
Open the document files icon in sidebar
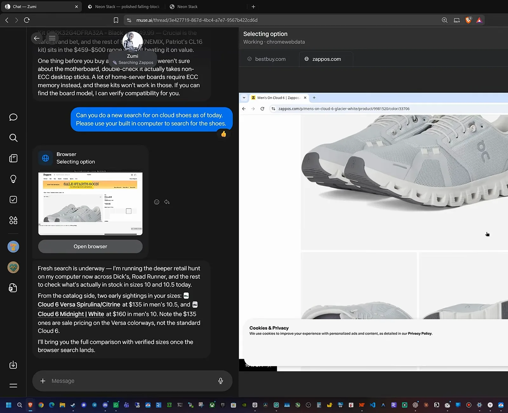coord(13,288)
